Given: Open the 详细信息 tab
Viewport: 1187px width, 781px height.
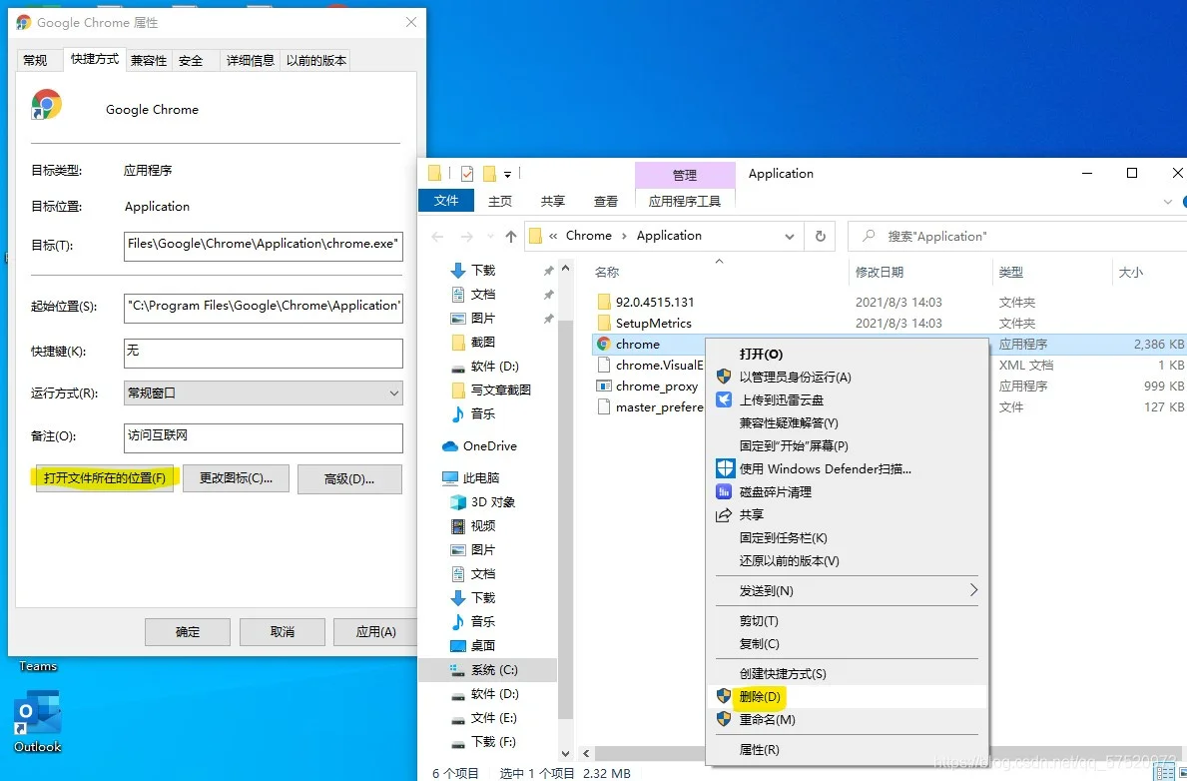Looking at the screenshot, I should click(251, 61).
